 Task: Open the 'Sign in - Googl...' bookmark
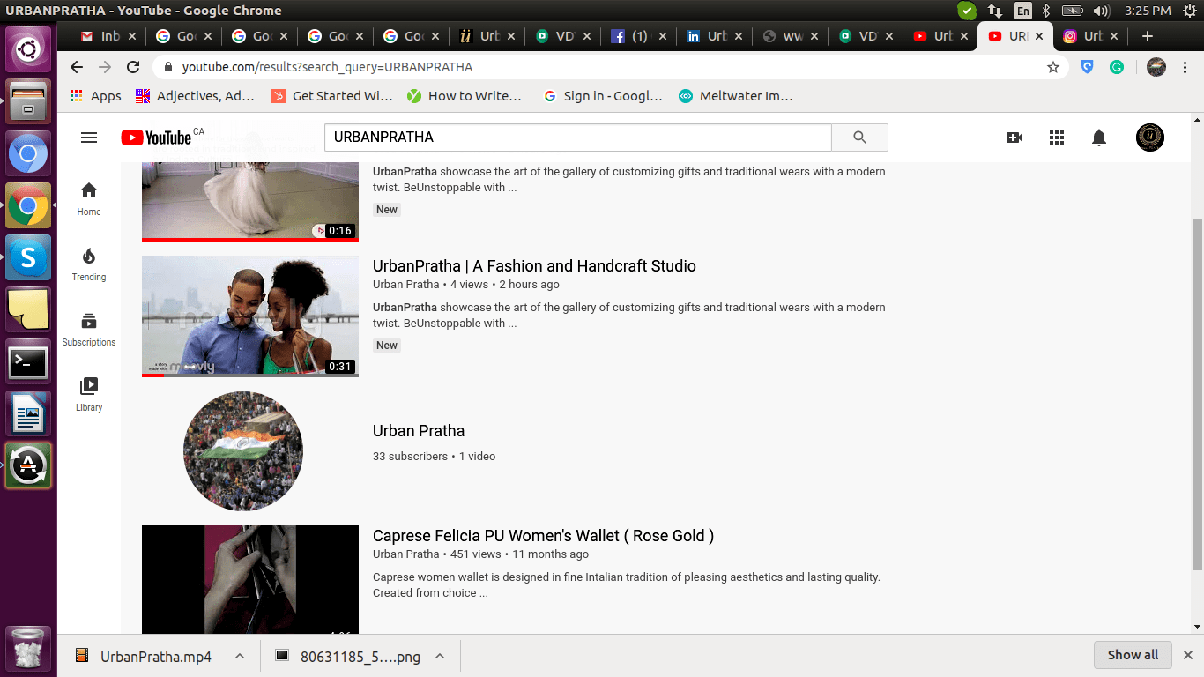(603, 96)
